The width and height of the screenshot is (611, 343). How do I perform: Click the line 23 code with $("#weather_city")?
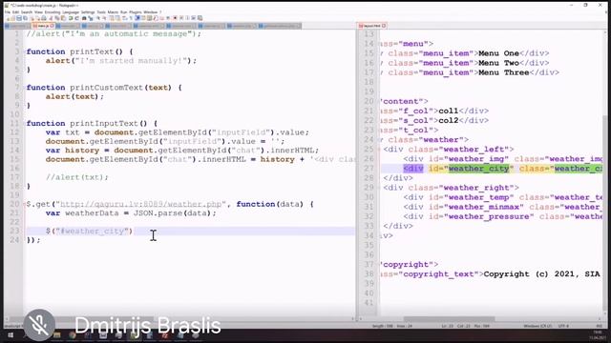click(x=89, y=231)
